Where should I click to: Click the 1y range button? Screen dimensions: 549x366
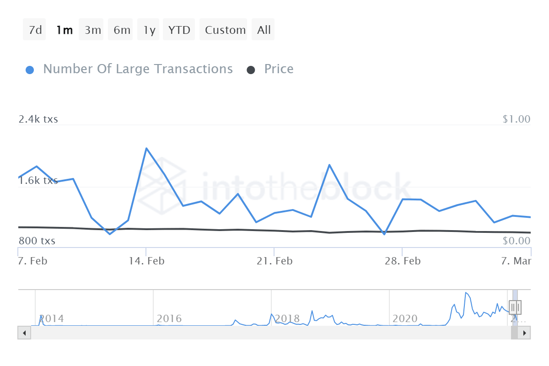coord(148,29)
